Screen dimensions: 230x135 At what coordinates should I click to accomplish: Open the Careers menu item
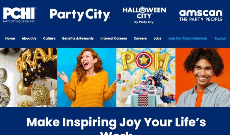(140, 38)
